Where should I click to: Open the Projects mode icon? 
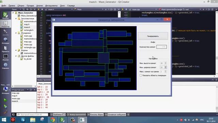pos(5,49)
